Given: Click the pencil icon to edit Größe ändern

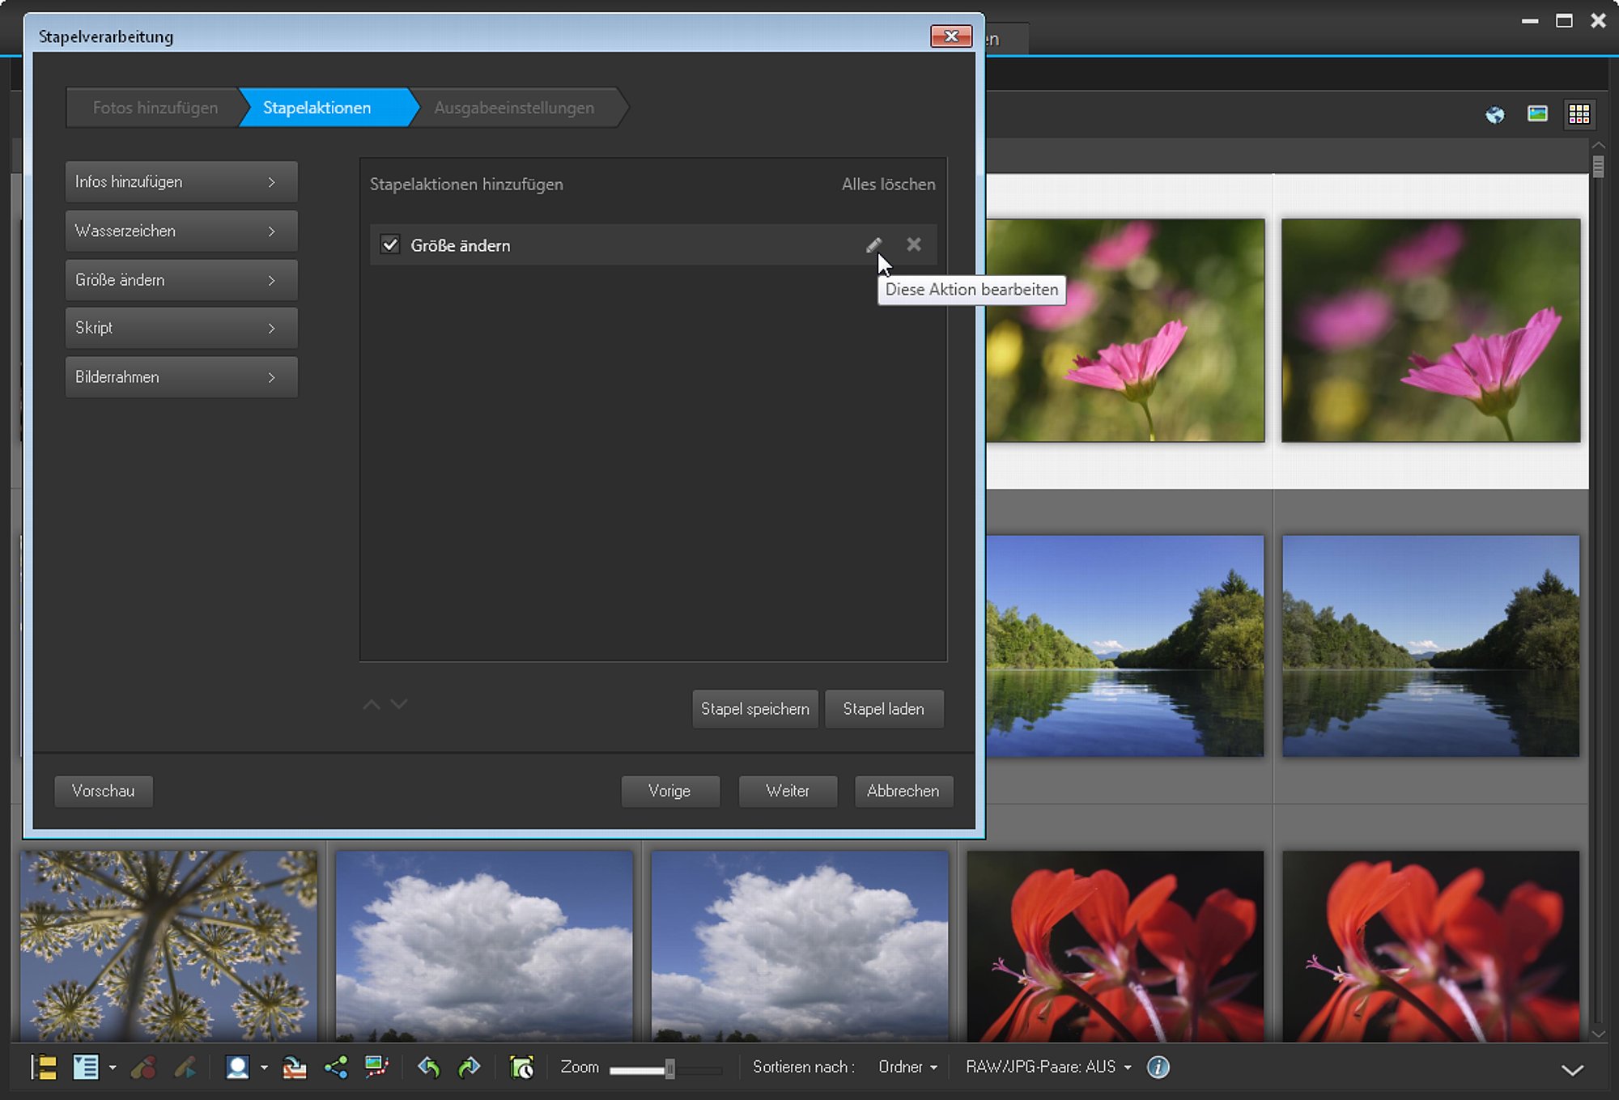Looking at the screenshot, I should click(873, 244).
